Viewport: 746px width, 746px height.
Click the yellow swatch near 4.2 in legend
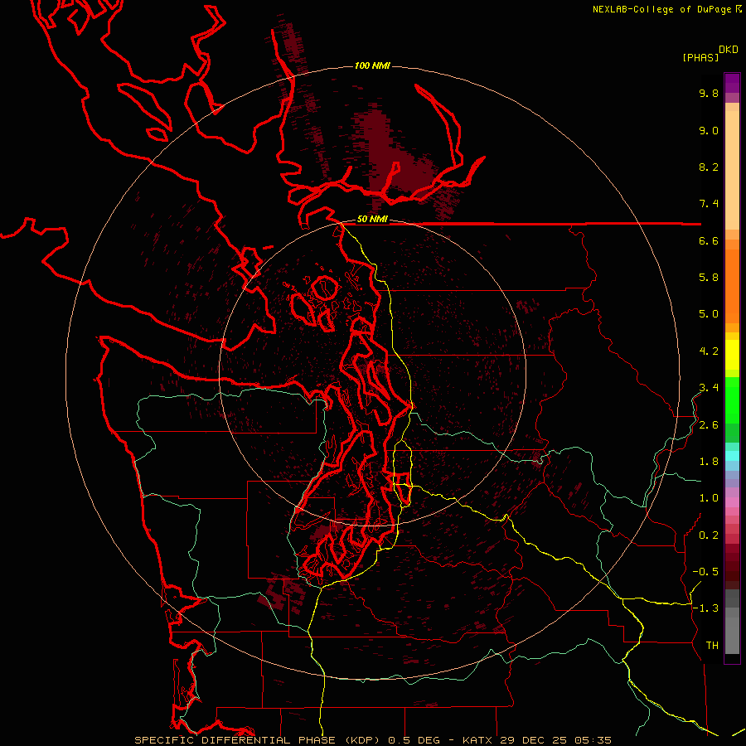click(x=732, y=355)
